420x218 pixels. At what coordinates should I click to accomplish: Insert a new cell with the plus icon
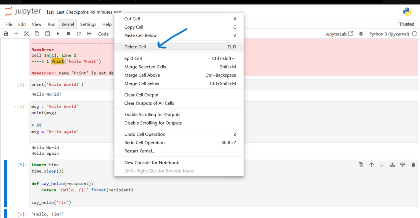pyautogui.click(x=16, y=34)
